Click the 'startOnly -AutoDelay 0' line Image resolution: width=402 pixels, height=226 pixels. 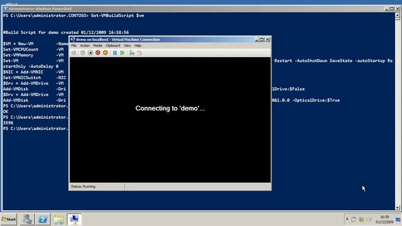[31, 67]
